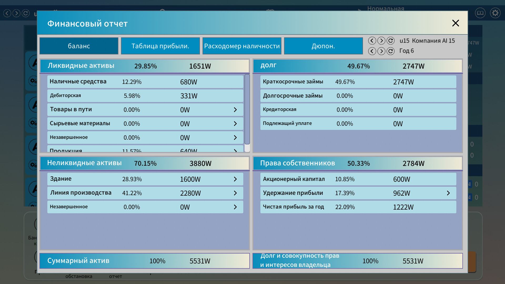Reset year refresh icon
The width and height of the screenshot is (505, 284).
pyautogui.click(x=391, y=51)
